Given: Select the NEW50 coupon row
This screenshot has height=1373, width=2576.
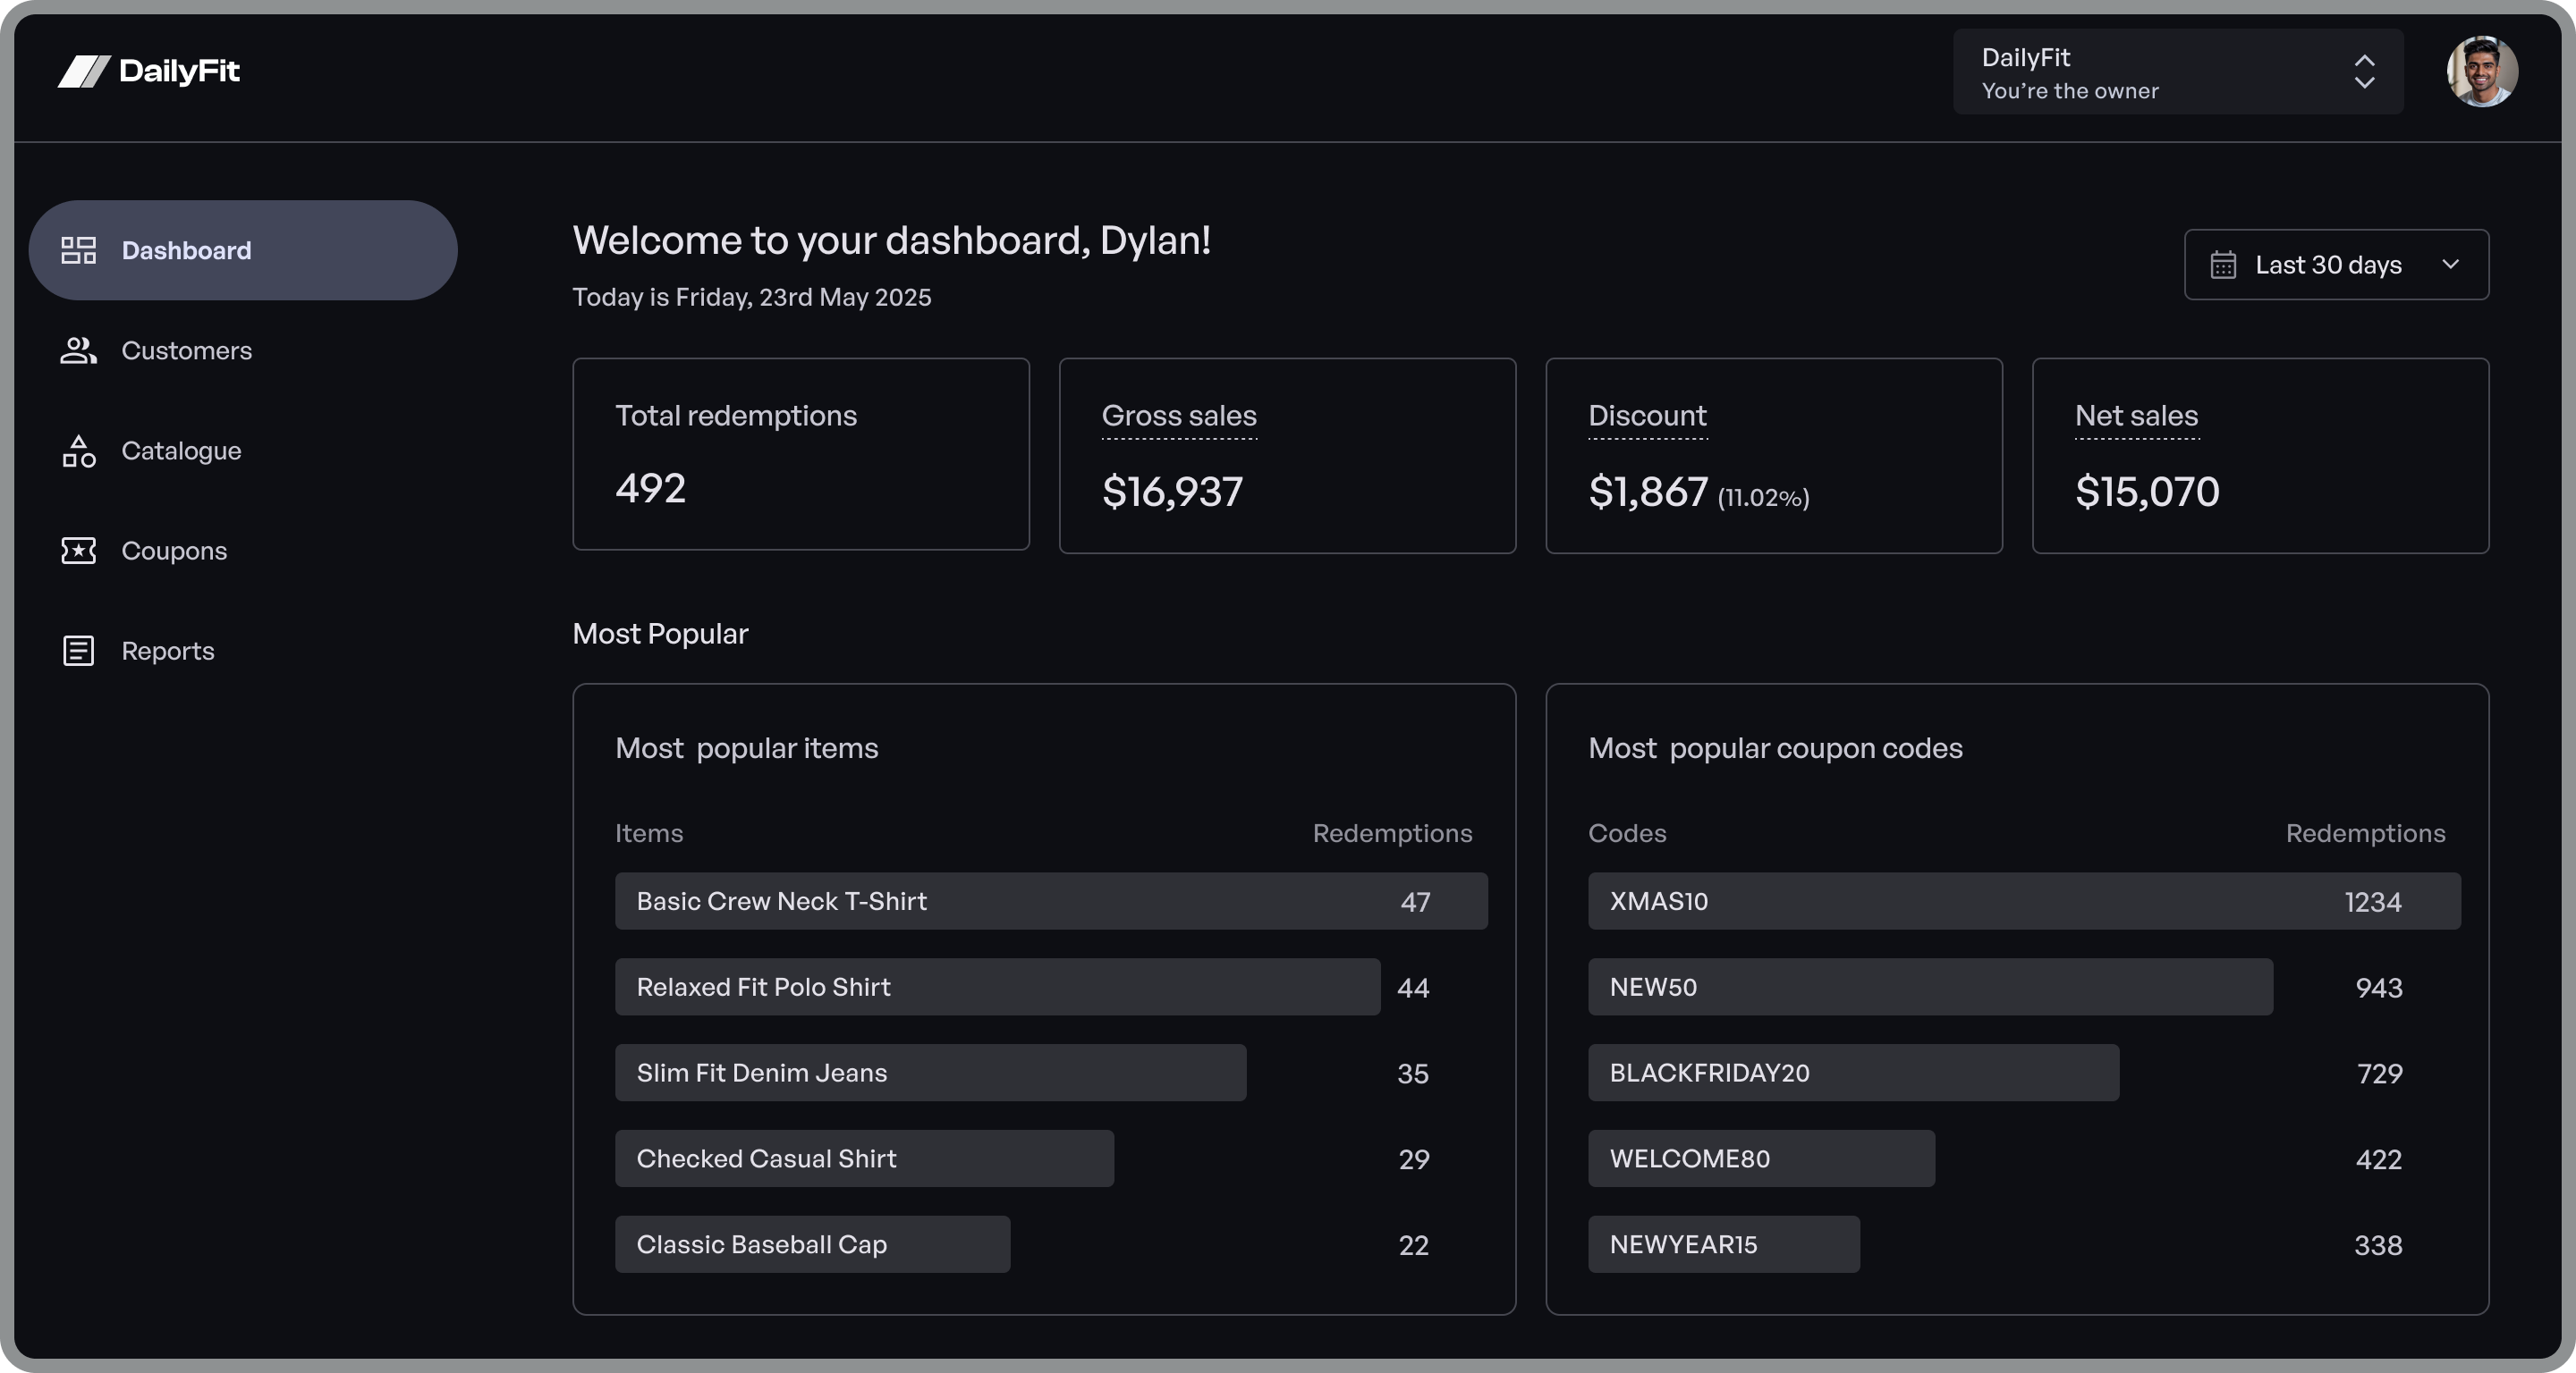Looking at the screenshot, I should 1930,987.
